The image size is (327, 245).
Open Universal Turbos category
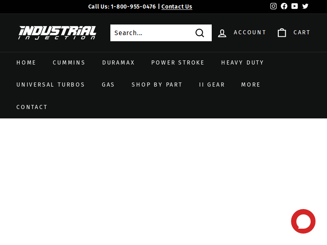click(x=51, y=85)
